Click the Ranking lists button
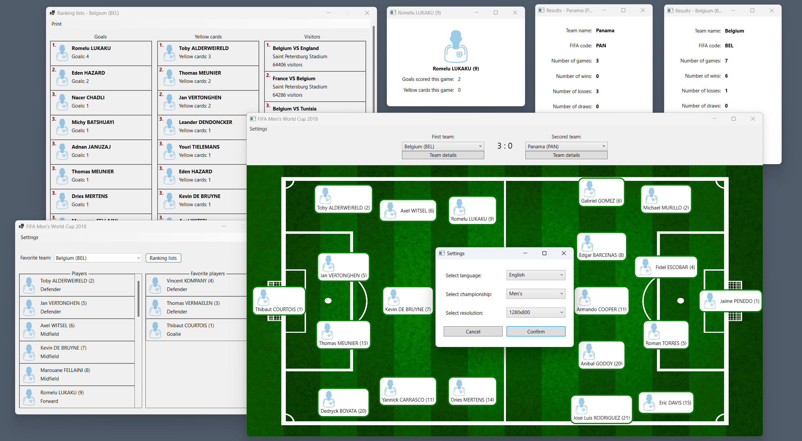The image size is (802, 441). coord(163,258)
